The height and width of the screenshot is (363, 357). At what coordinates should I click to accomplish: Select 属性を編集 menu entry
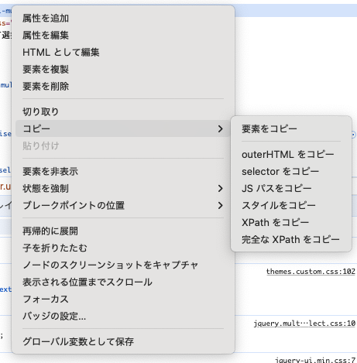(123, 36)
